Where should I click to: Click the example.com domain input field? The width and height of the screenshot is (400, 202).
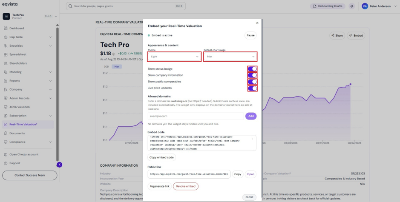pos(196,116)
